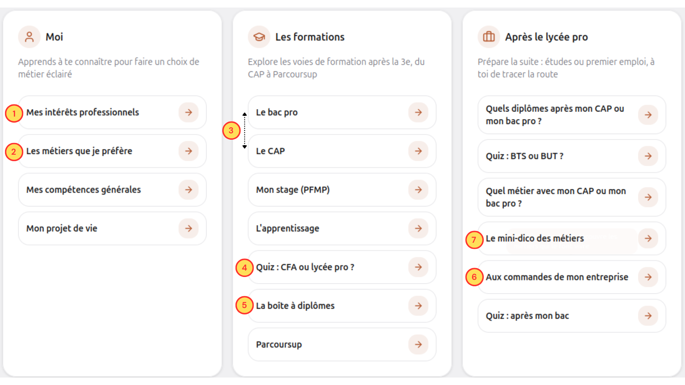Open Les métiers que je préfère
The image size is (685, 385).
(112, 151)
